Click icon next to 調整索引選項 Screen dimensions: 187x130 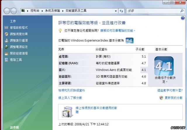[x=6, y=41]
